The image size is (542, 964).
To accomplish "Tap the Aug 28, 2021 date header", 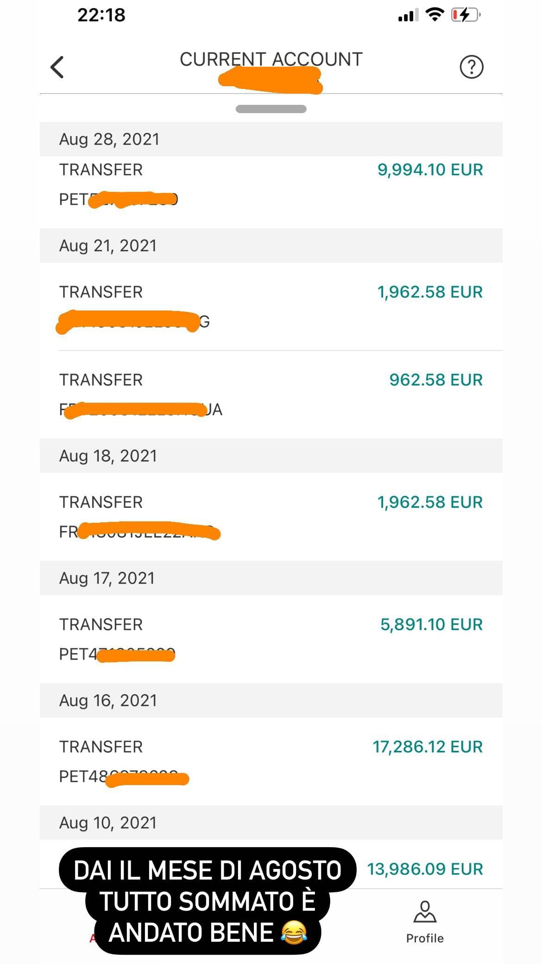I will (x=109, y=140).
